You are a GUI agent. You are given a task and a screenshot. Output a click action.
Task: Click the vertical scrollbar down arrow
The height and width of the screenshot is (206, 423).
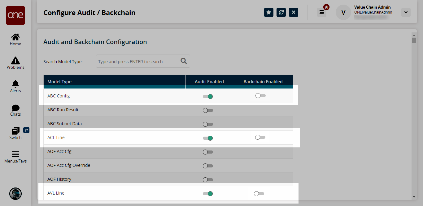(x=414, y=197)
